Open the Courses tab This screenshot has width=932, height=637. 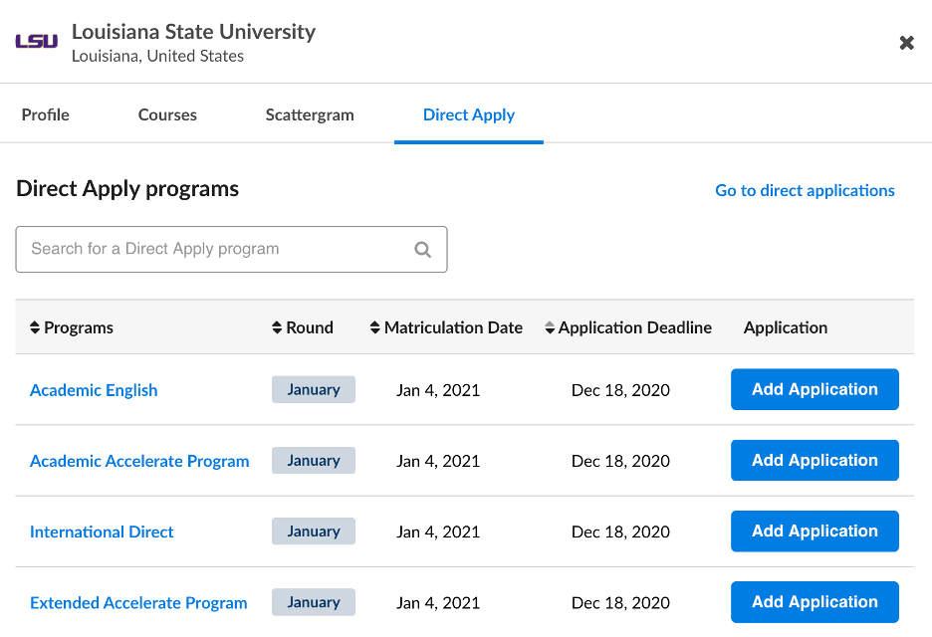167,114
